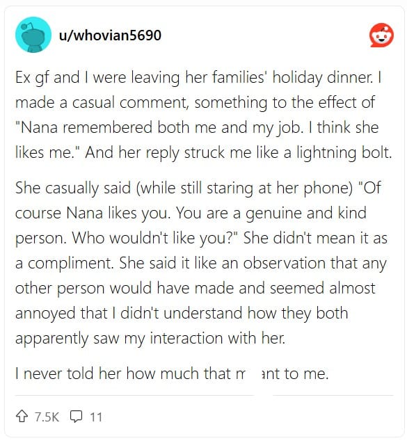Image resolution: width=407 pixels, height=443 pixels.
Task: Click the divider line above vote counts
Action: 205,395
